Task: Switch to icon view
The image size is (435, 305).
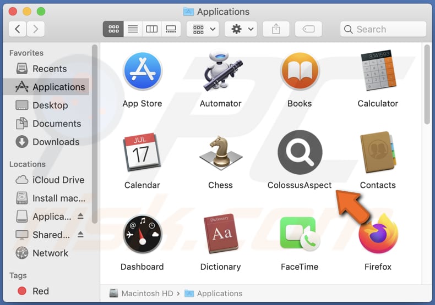Action: [x=113, y=29]
